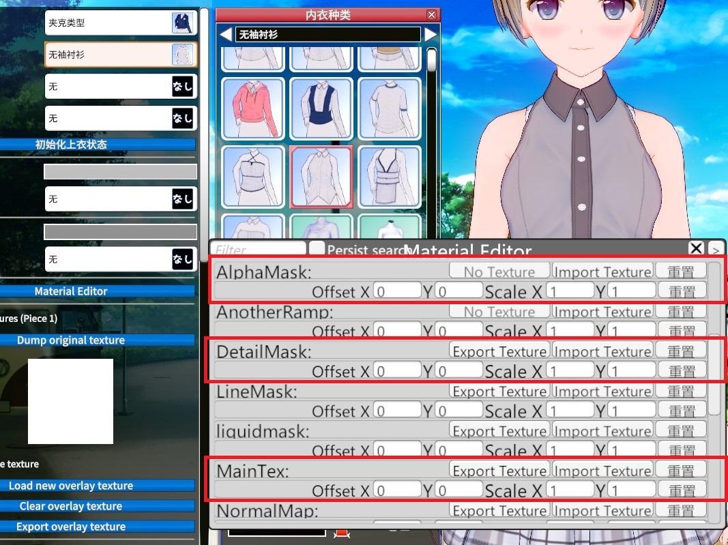Image resolution: width=728 pixels, height=545 pixels.
Task: Click the jacket type icon
Action: [183, 23]
